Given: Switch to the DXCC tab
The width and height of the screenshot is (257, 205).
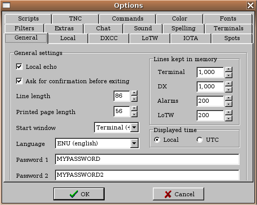Looking at the screenshot, I should click(109, 38).
